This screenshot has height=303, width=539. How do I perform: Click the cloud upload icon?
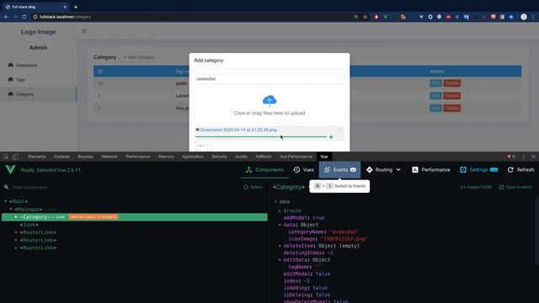[269, 100]
